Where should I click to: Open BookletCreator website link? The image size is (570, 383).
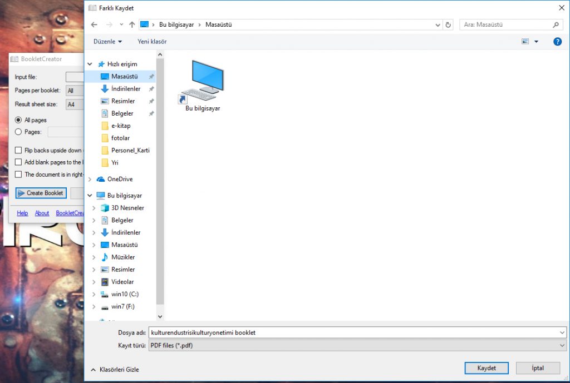[70, 213]
